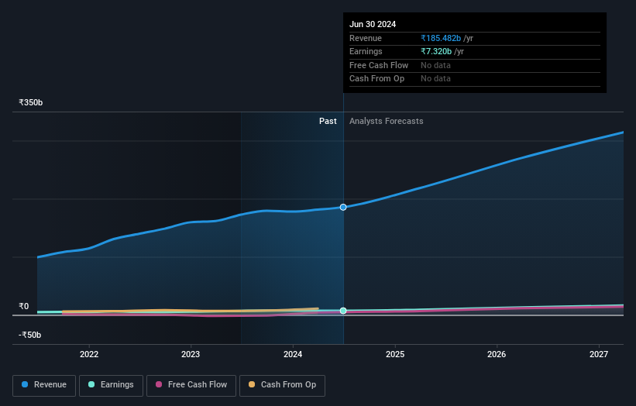
Task: Toggle the Revenue legend series
Action: tap(44, 385)
